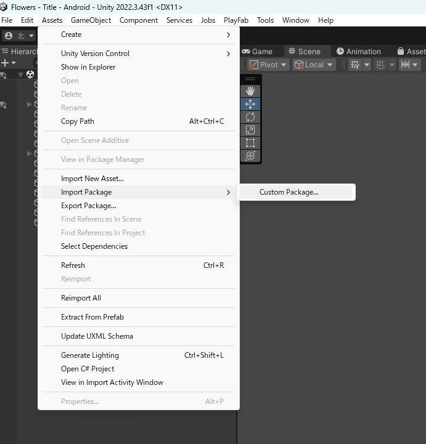This screenshot has width=426, height=444.
Task: Open the GameObject menu
Action: coord(91,20)
